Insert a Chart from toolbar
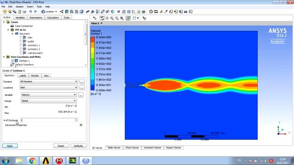This screenshot has width=294, height=165. pyautogui.click(x=134, y=11)
